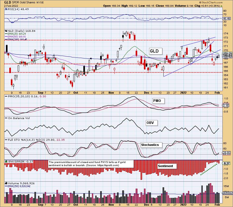Click the green up arrow next to Chg
Screen dimensions: 233x207
pyautogui.click(x=221, y=6)
